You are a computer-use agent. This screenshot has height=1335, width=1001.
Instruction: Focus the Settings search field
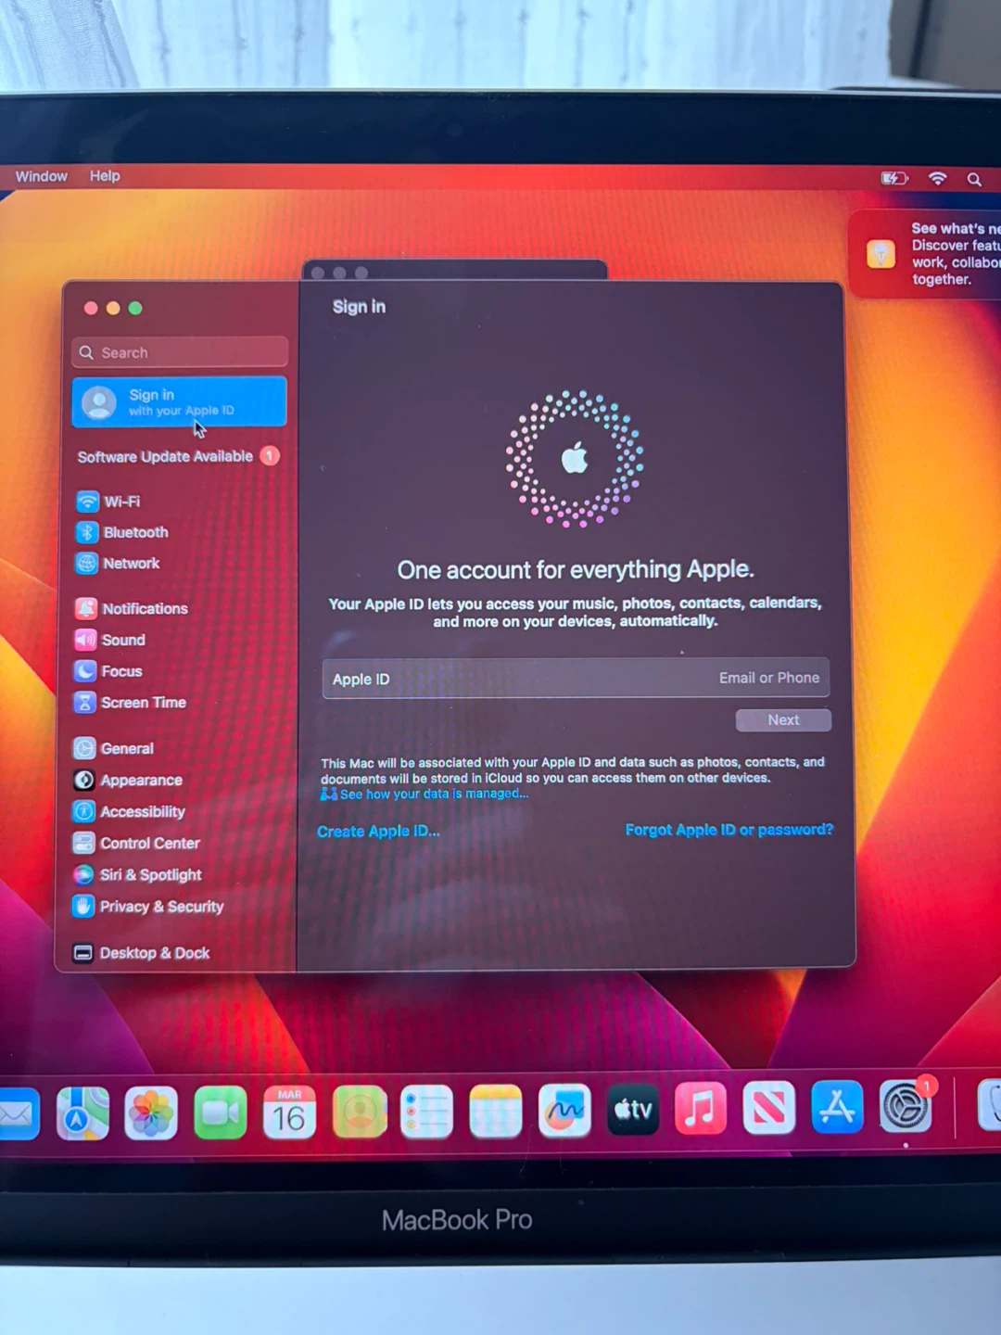tap(180, 352)
